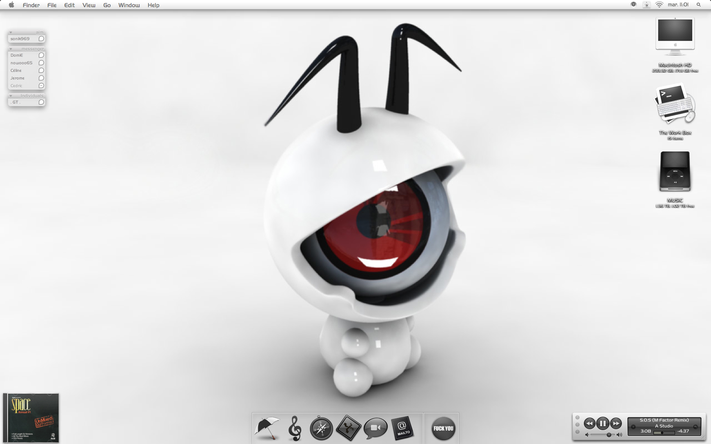Click the download tray icon in menu bar
The height and width of the screenshot is (444, 711).
tap(646, 5)
